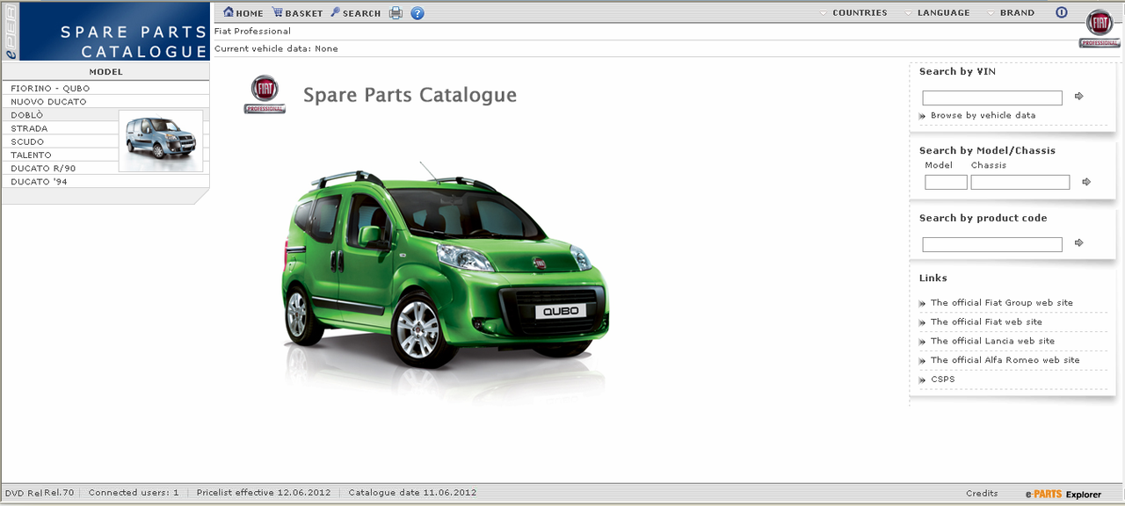Click the 'Search by Model/Chassis' heading
1125x506 pixels.
coord(987,151)
